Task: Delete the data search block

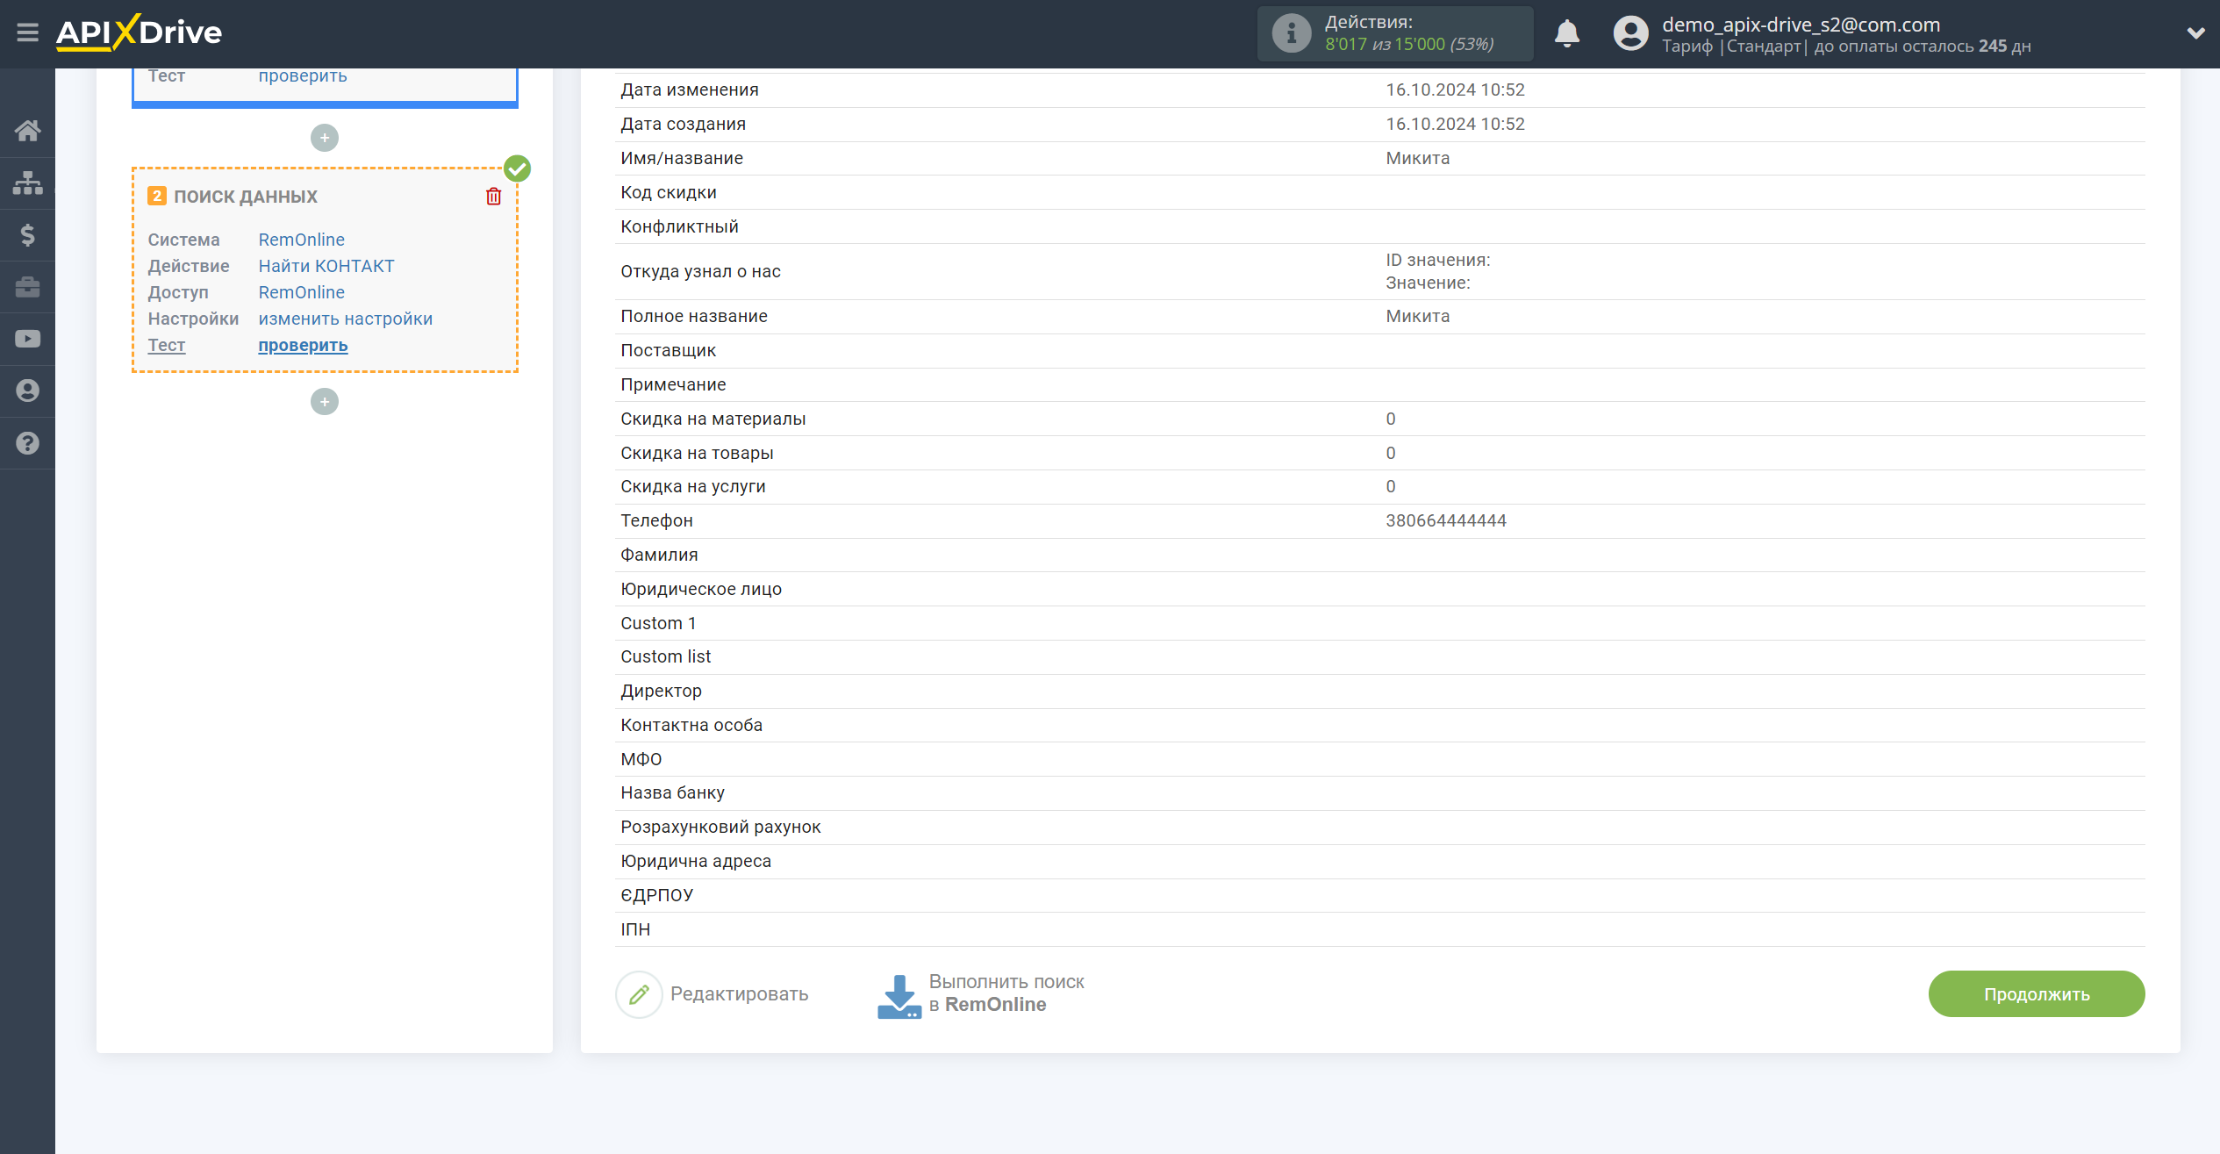Action: pyautogui.click(x=493, y=197)
